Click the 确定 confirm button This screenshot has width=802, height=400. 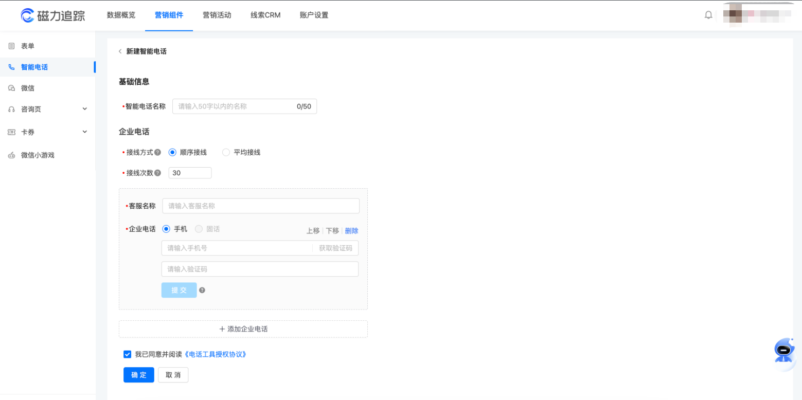point(138,375)
